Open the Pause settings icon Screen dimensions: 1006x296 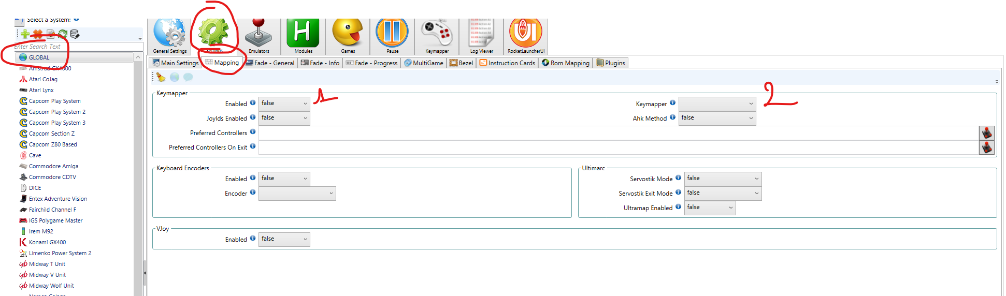[x=392, y=35]
